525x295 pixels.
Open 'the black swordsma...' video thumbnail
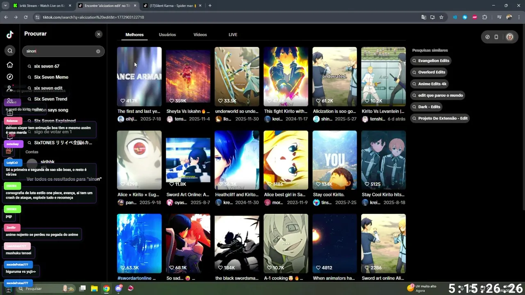click(x=237, y=243)
